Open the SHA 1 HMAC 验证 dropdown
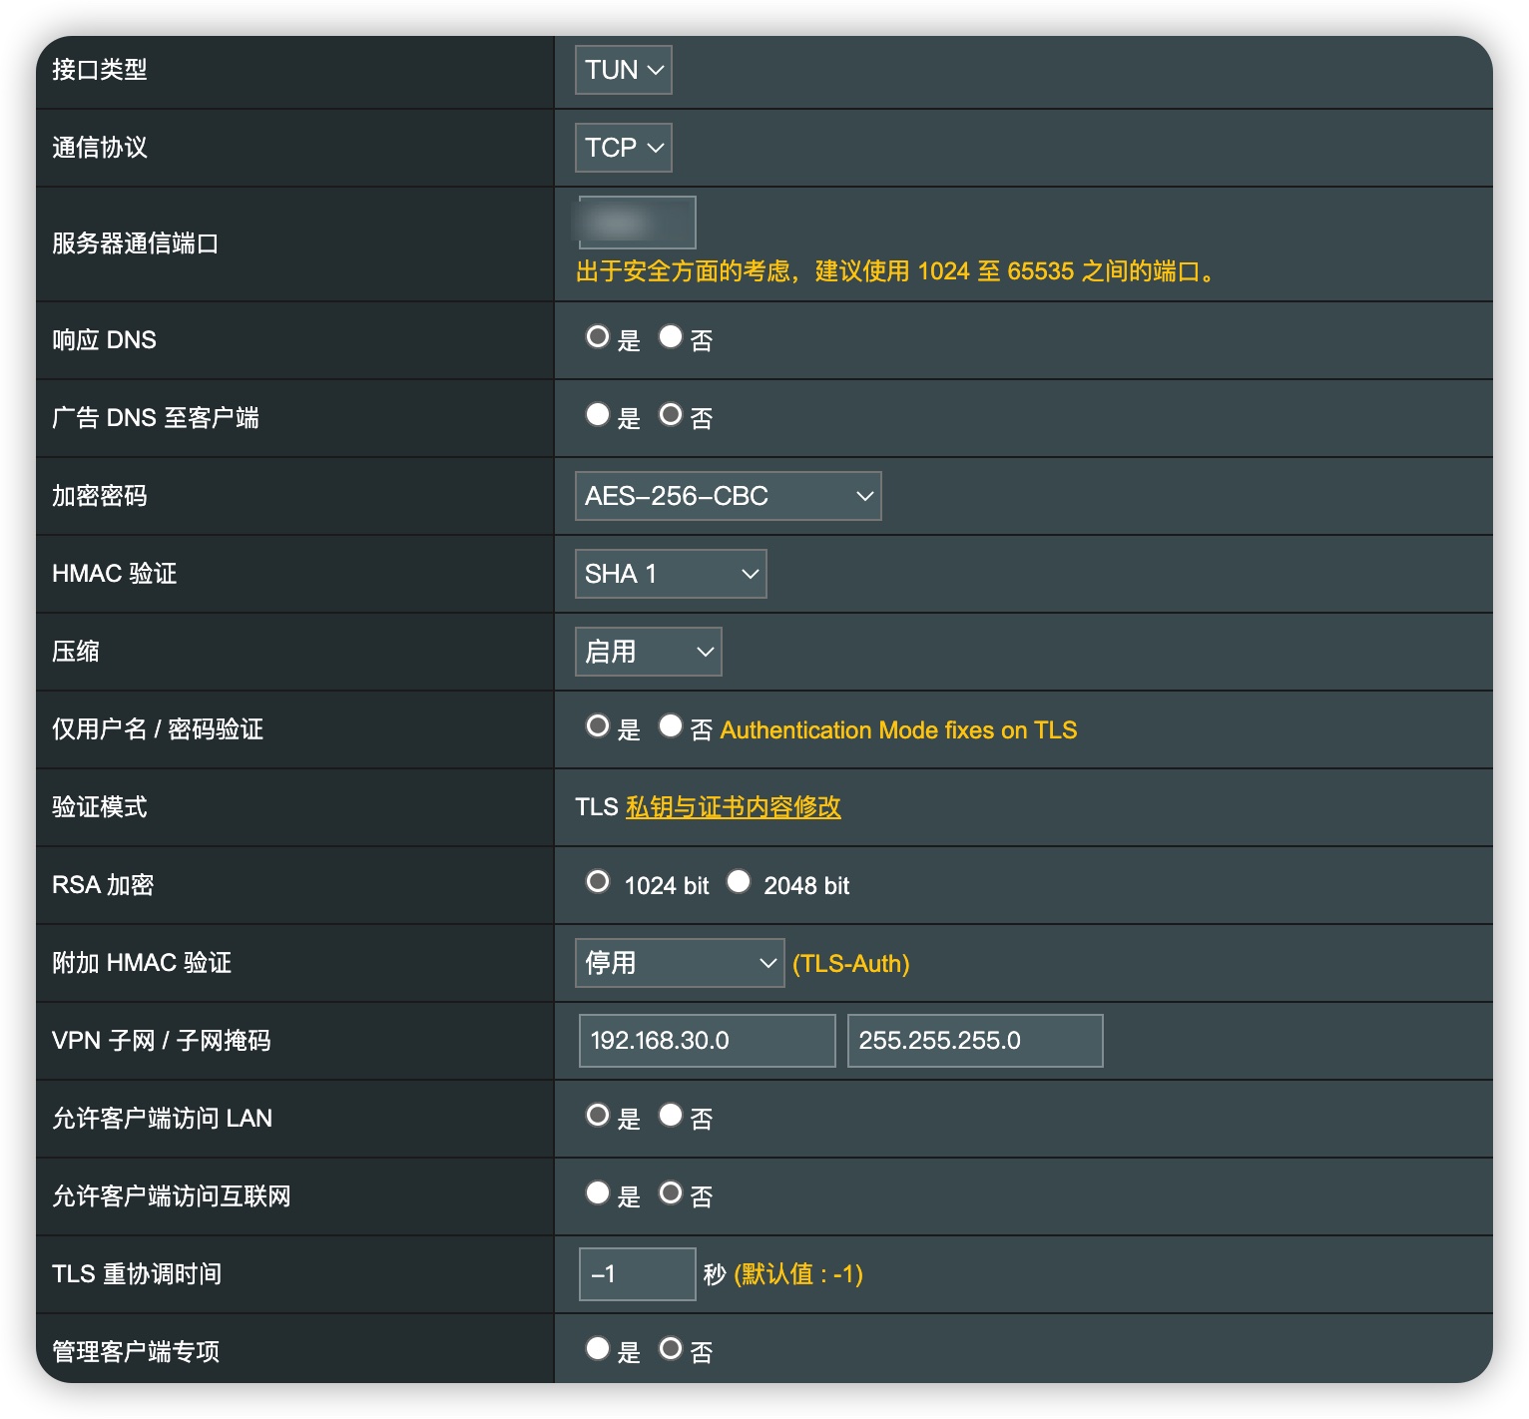1529x1419 pixels. pos(669,573)
